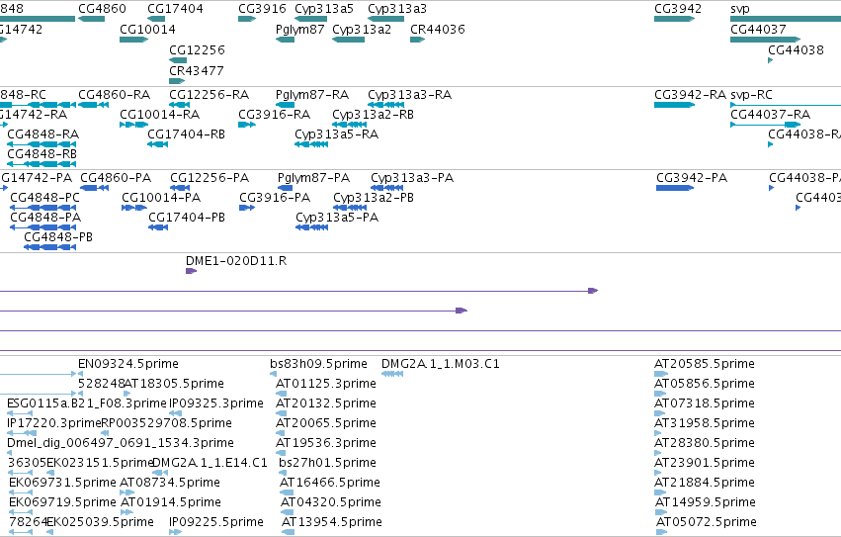
Task: Open the CG17404-PB protein label
Action: [187, 218]
